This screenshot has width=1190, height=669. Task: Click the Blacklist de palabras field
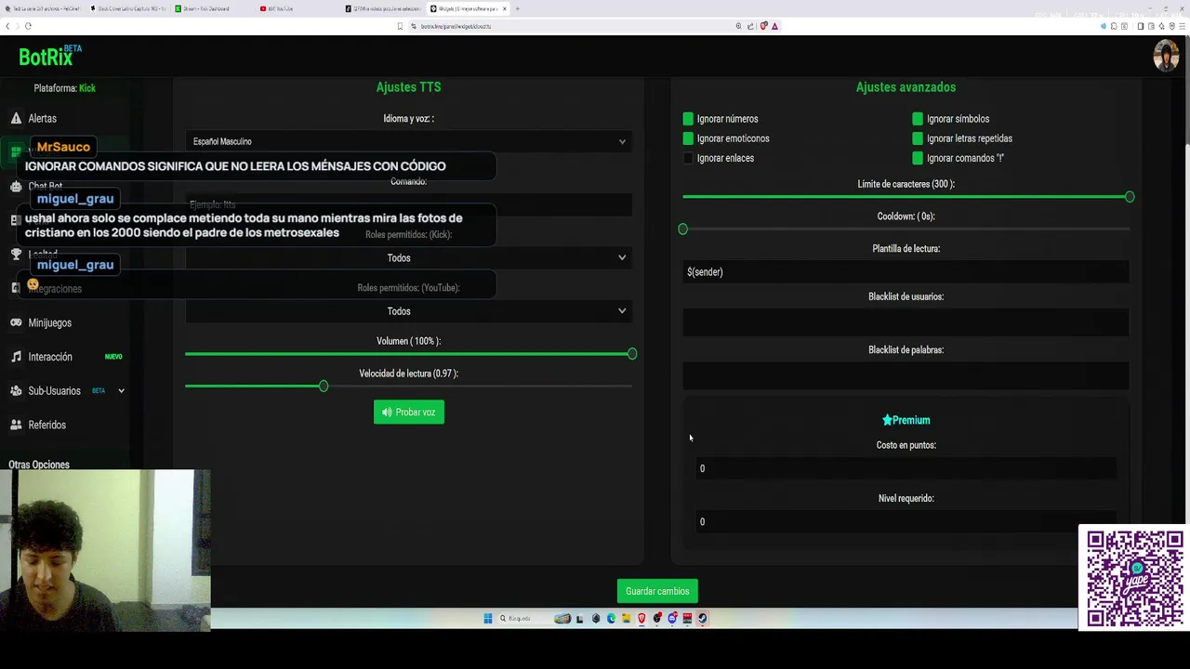906,375
